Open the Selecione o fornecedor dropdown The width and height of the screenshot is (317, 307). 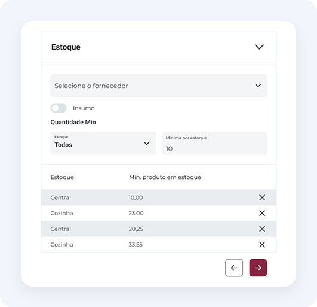[159, 86]
